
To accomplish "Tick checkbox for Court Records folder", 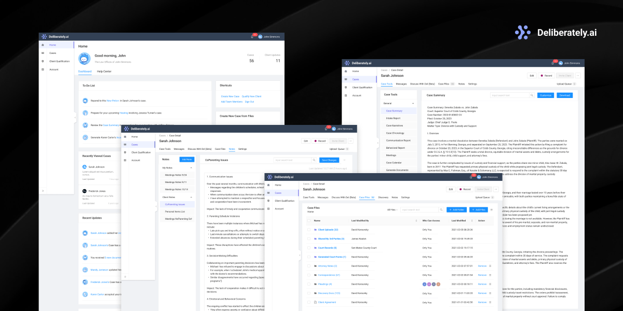I will (309, 248).
